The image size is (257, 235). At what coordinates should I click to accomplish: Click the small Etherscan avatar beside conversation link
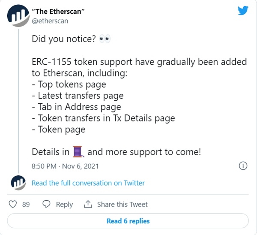pos(18,183)
